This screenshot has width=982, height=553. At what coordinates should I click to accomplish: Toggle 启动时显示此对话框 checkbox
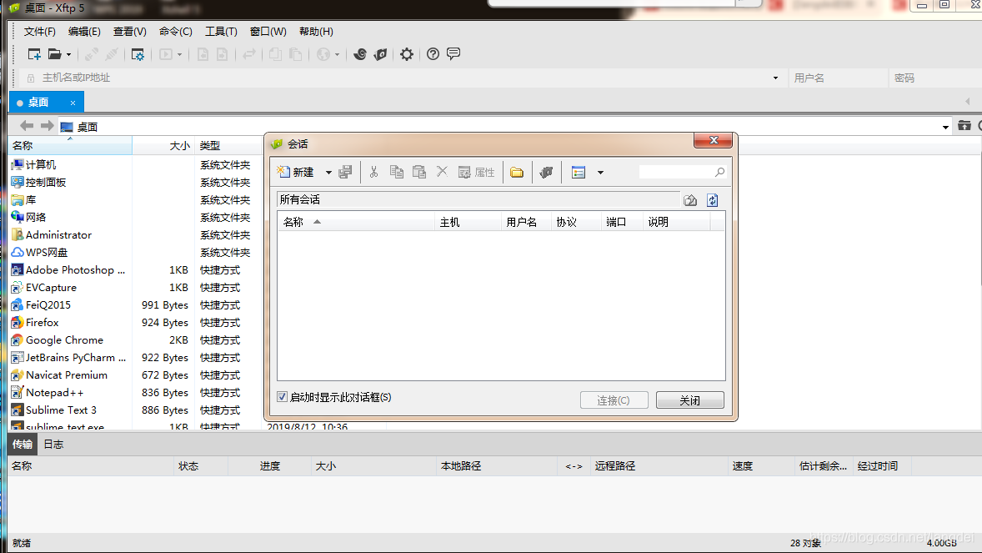click(x=283, y=397)
